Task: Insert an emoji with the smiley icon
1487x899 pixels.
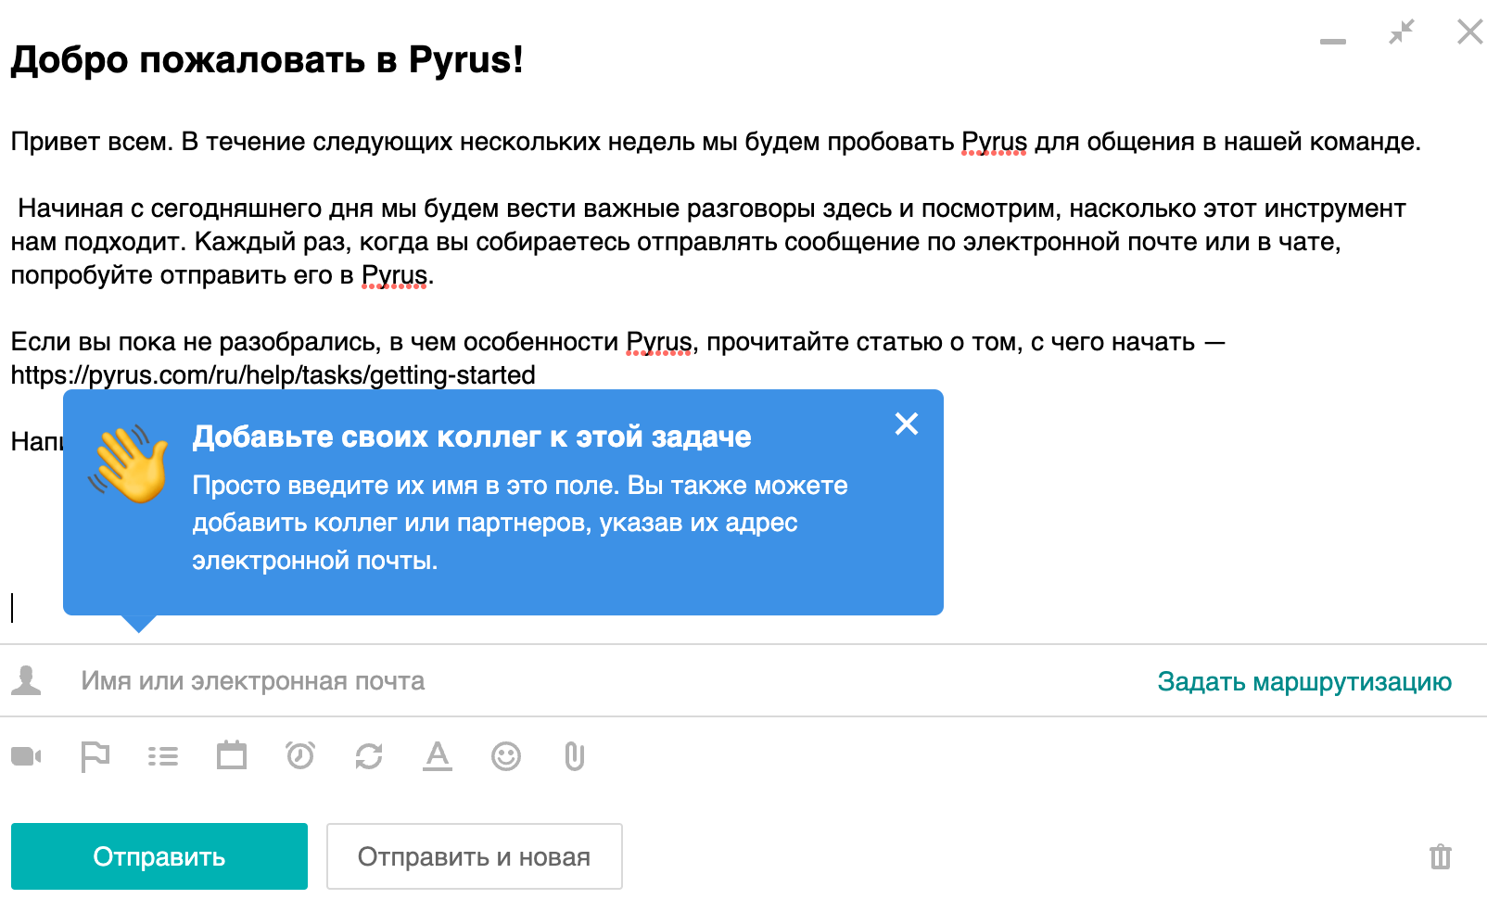Action: (x=506, y=757)
